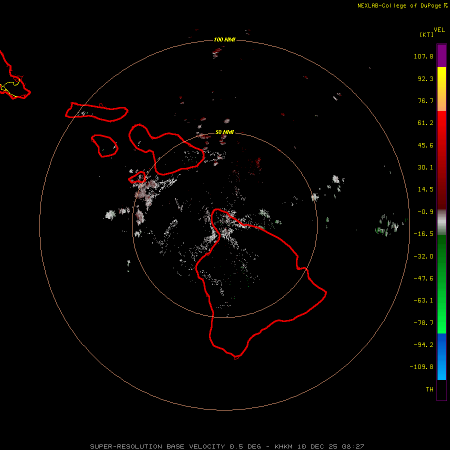
Task: Click the black TH box in the scale
Action: (x=441, y=390)
